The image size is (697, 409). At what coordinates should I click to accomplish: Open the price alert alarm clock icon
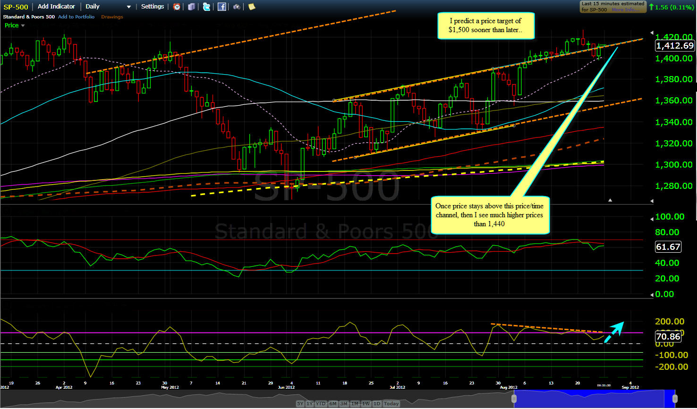point(177,7)
